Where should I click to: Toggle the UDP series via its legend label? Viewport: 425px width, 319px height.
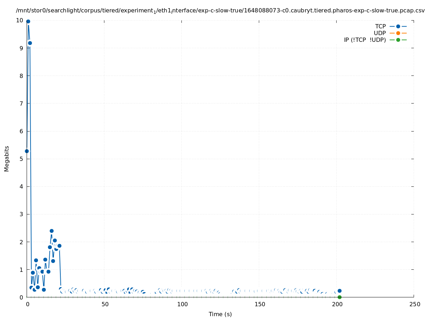coord(380,33)
